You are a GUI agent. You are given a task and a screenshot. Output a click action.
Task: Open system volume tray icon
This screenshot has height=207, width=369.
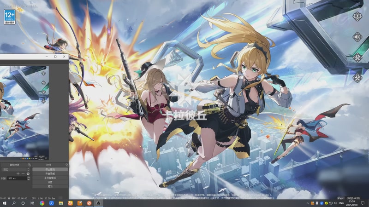click(335, 203)
